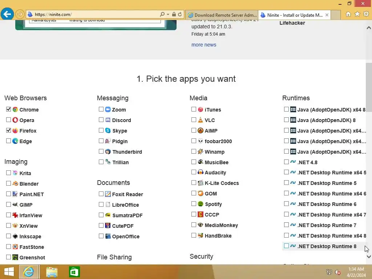
Task: Click the page scrollbar up arrow
Action: tap(369, 28)
